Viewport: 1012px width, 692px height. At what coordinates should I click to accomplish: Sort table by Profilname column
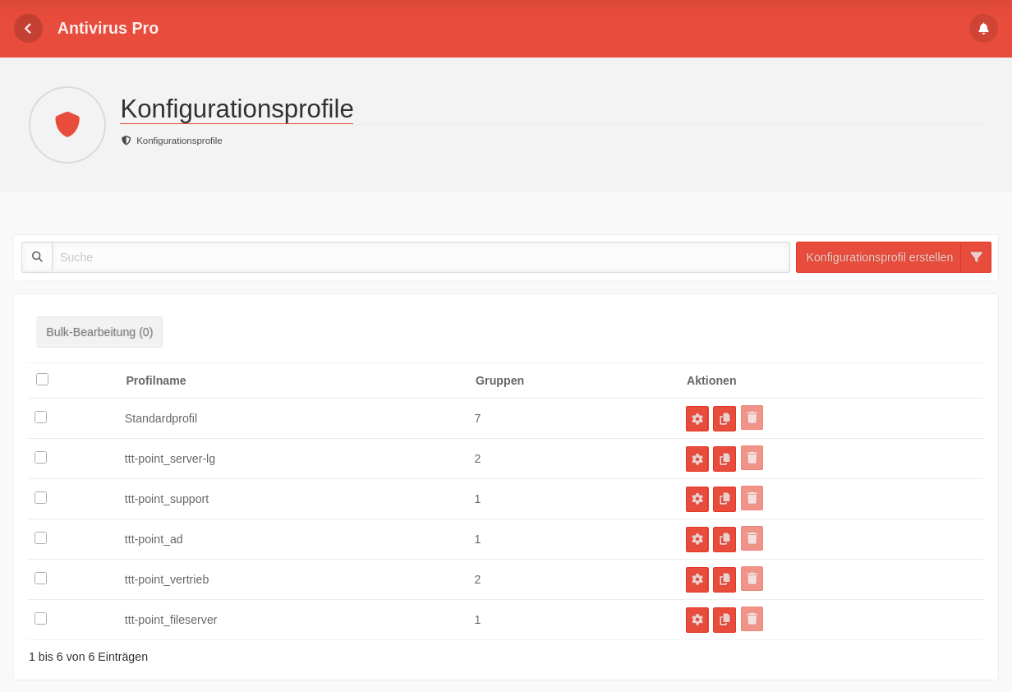156,381
